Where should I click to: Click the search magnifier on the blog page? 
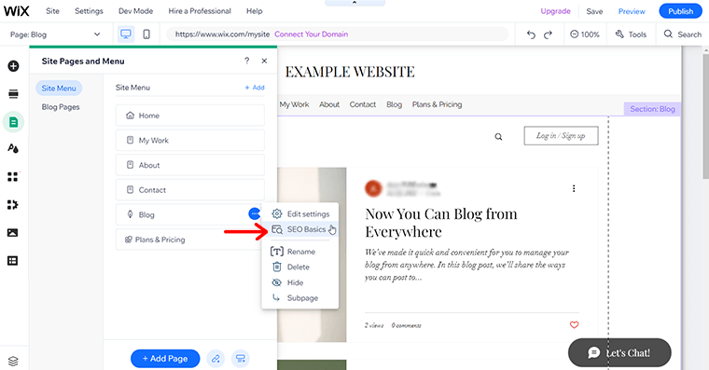498,136
